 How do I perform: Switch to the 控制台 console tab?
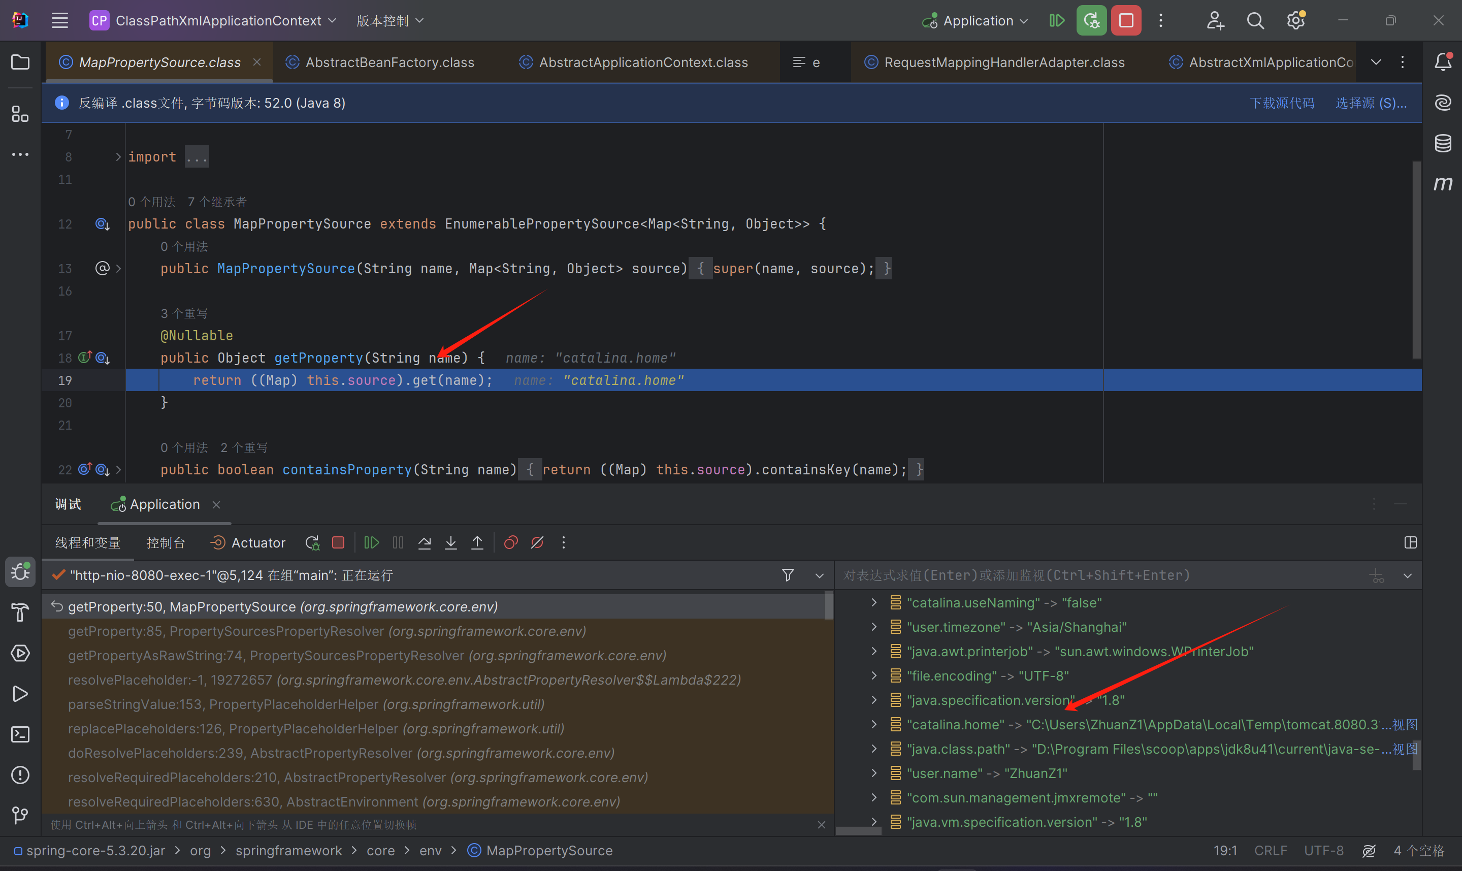[166, 543]
